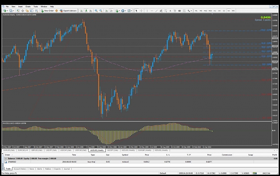Image resolution: width=280 pixels, height=176 pixels.
Task: Toggle the Terminal window icon
Action: [32, 11]
